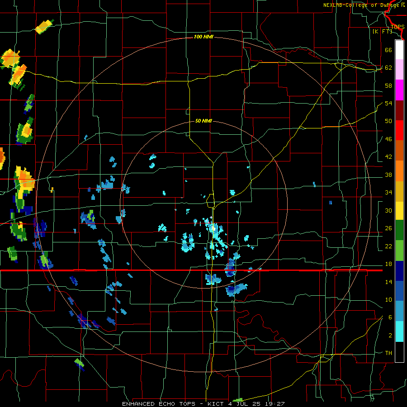Click the KICT radar site identifier
Image resolution: width=407 pixels, height=407 pixels.
[216, 404]
